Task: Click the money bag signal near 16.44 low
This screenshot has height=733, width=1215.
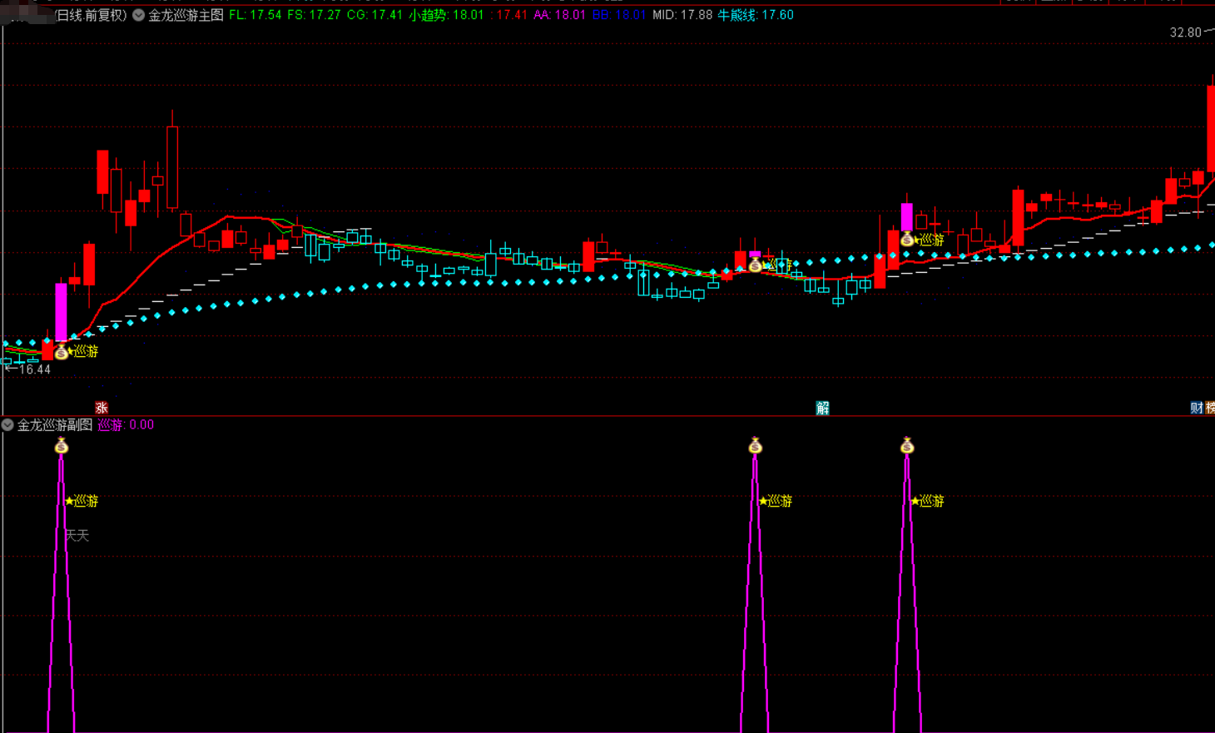Action: [61, 352]
